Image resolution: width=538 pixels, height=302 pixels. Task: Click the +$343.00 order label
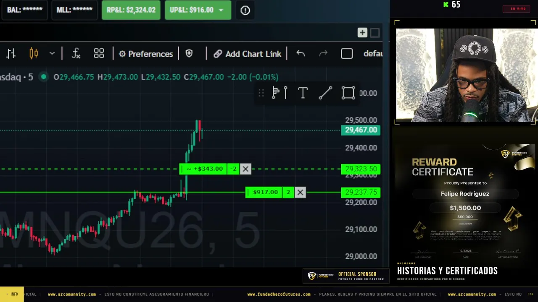coord(203,169)
